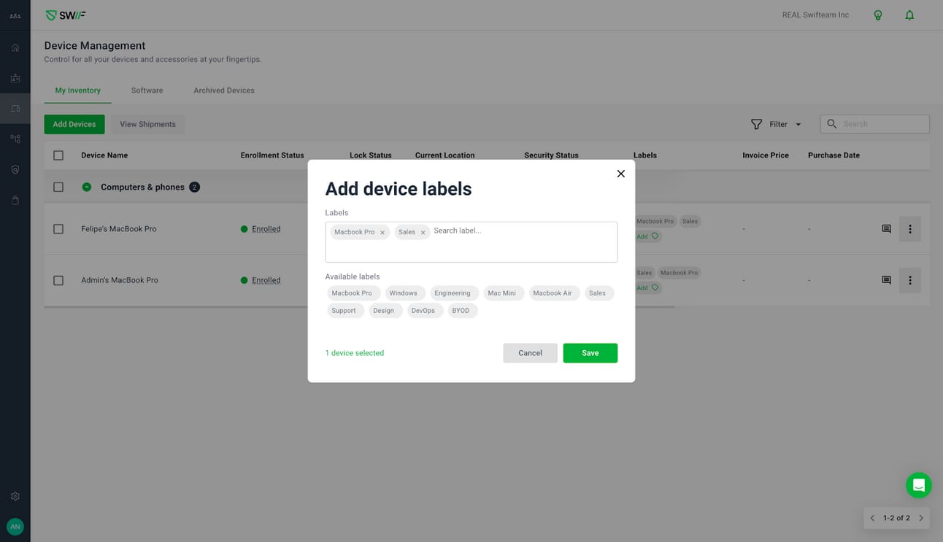
Task: Open more actions for Admin's MacBook Pro
Action: [909, 280]
